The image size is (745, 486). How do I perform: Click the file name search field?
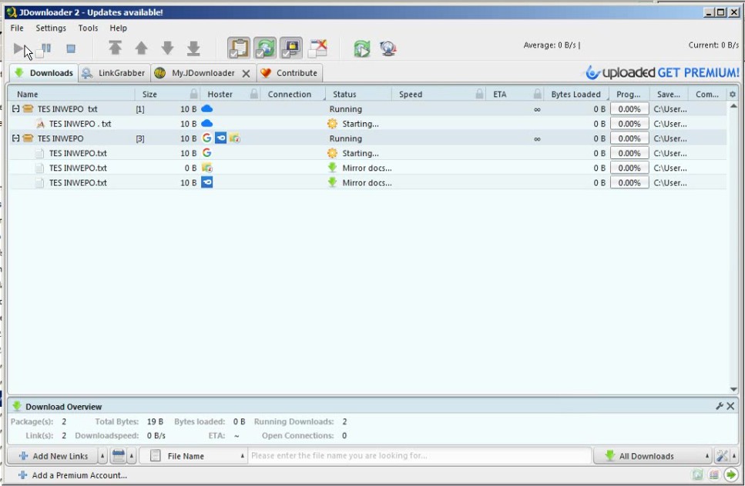pyautogui.click(x=418, y=456)
